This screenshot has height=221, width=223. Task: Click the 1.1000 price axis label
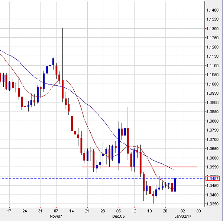(212, 84)
